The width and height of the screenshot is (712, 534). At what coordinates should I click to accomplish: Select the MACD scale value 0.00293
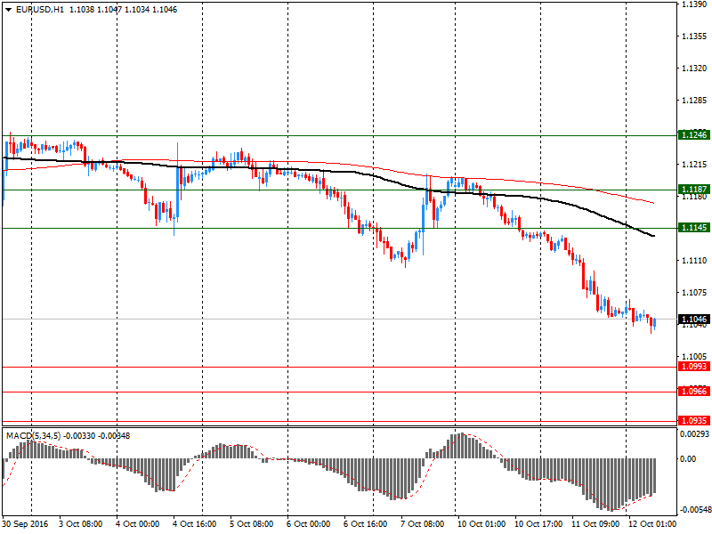coord(694,434)
